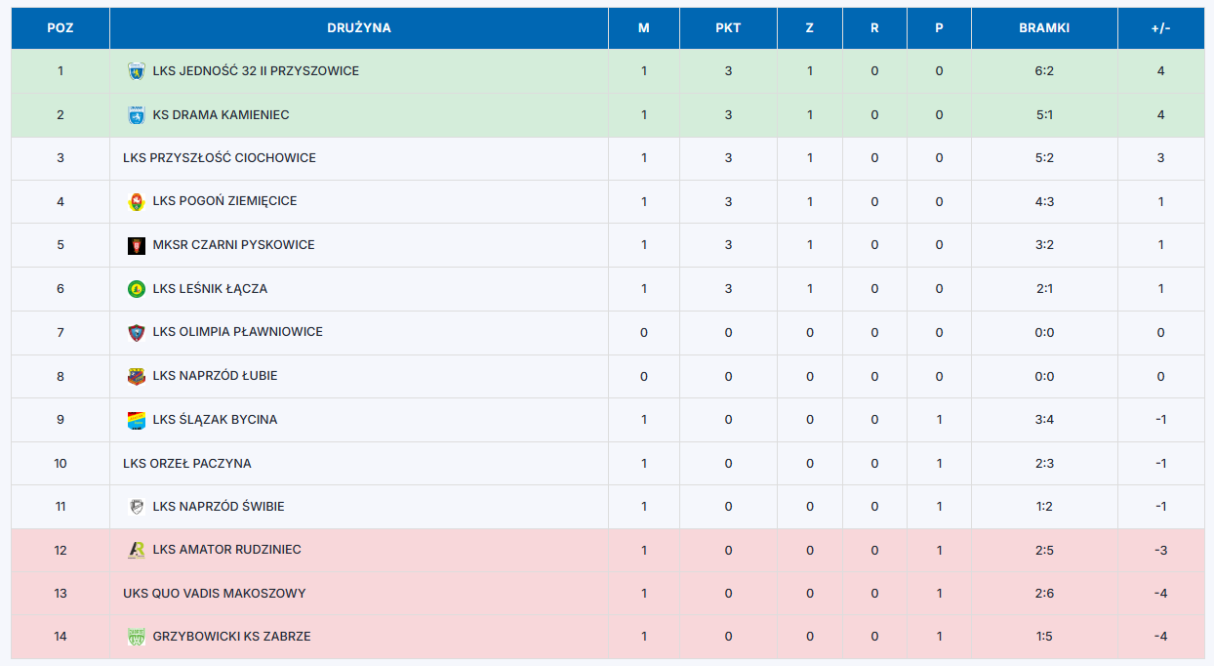Image resolution: width=1214 pixels, height=666 pixels.
Task: Click the LKS Jedność 32 II Przyszowice crest
Action: coord(137,71)
